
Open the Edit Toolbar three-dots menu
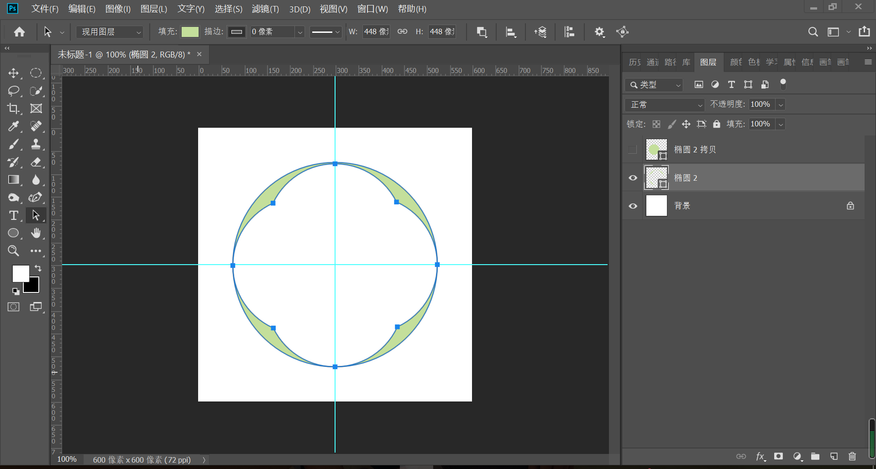(x=36, y=251)
